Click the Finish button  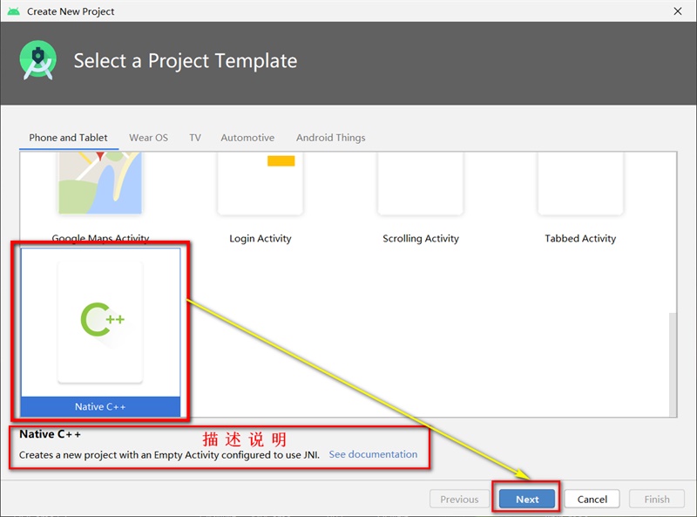point(657,500)
